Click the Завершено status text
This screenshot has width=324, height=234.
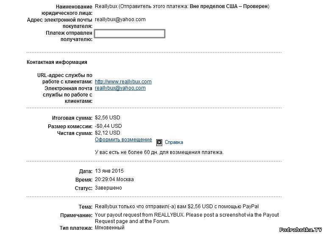click(108, 188)
